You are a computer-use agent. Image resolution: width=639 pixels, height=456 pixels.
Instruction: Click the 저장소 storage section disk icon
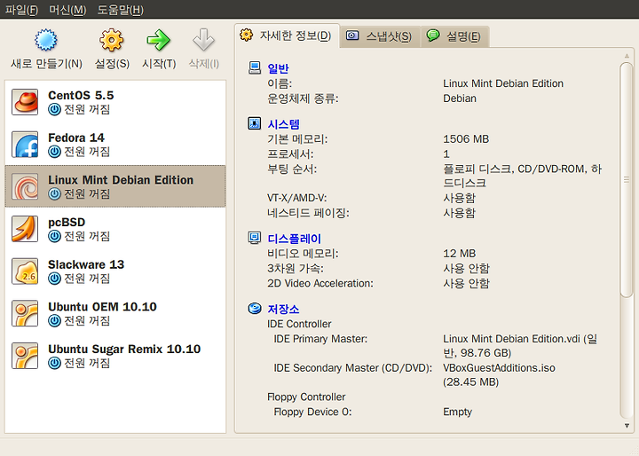(255, 309)
